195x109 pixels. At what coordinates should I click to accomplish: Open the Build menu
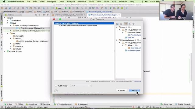coord(91,2)
